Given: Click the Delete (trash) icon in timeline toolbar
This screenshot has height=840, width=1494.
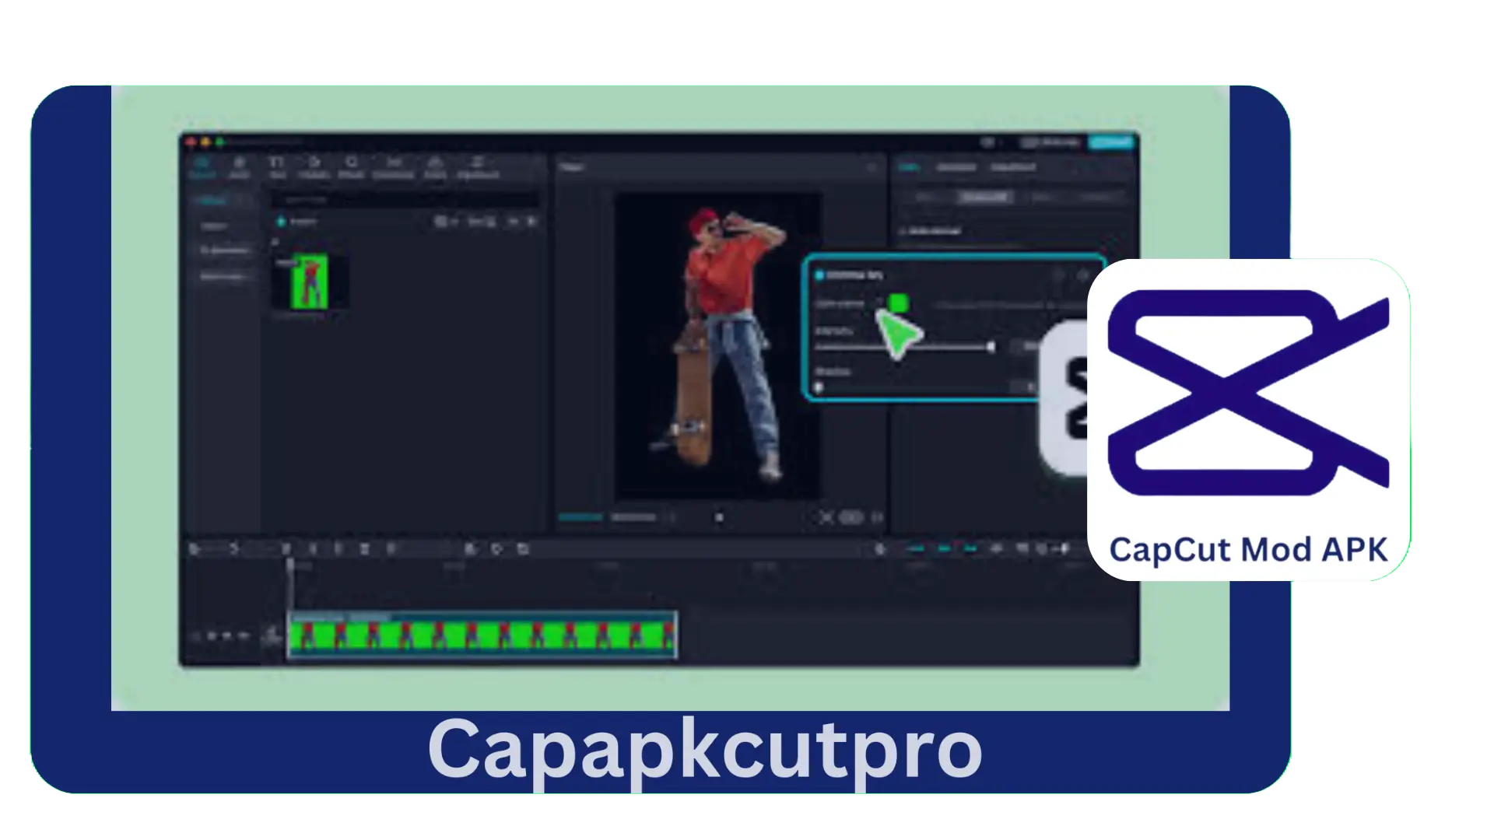Looking at the screenshot, I should [364, 549].
